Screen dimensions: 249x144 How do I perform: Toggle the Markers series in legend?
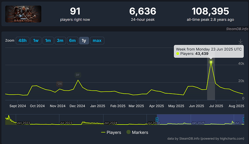(137, 132)
